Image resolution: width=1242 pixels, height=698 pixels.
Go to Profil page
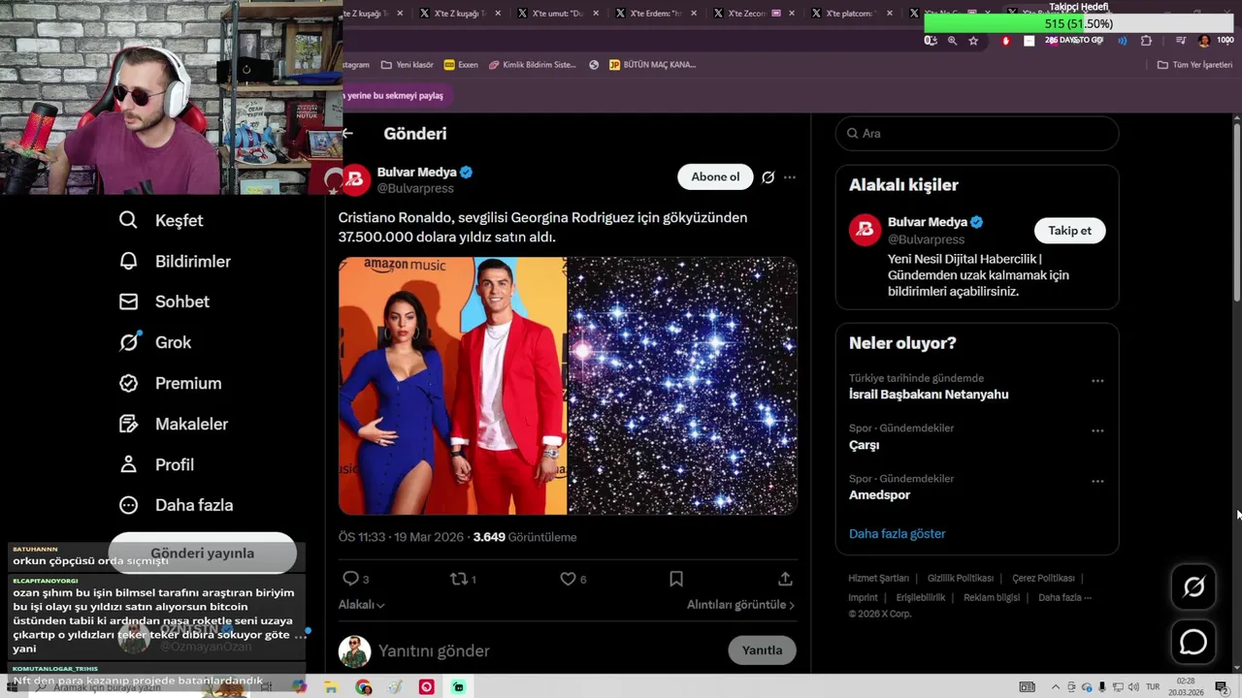click(155, 464)
